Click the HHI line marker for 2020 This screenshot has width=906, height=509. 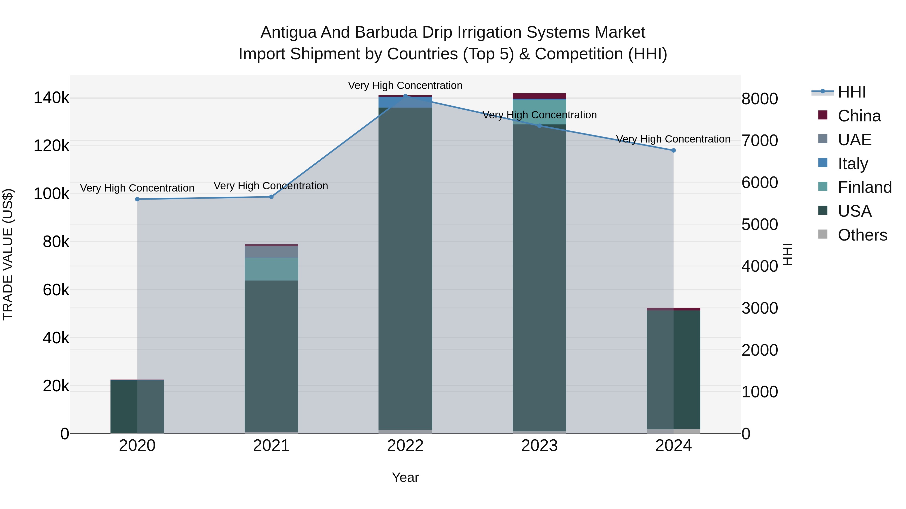(137, 199)
